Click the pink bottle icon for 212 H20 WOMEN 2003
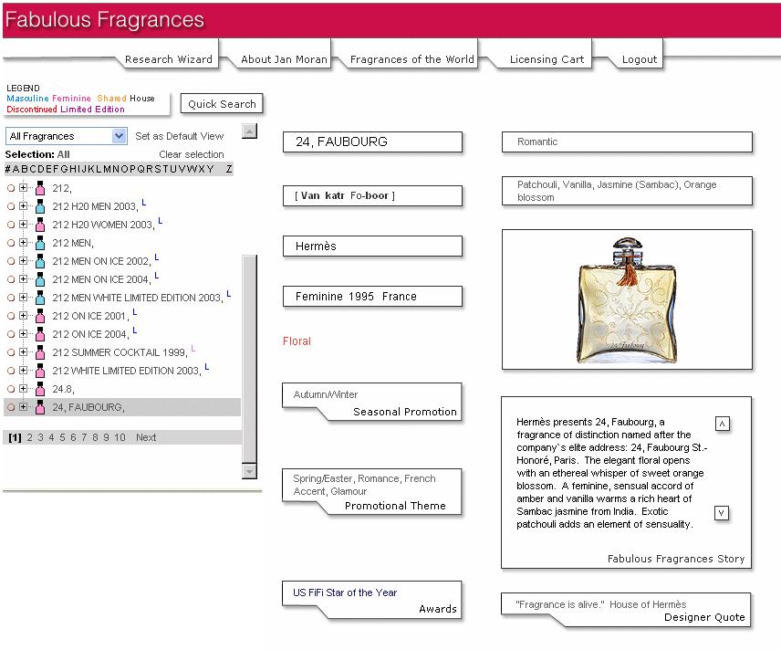The width and height of the screenshot is (781, 650). [40, 225]
